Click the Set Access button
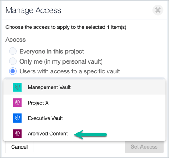Viewport: 169px width, 158px height. point(144,147)
